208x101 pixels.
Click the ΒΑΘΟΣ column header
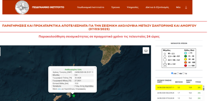pos(189,81)
